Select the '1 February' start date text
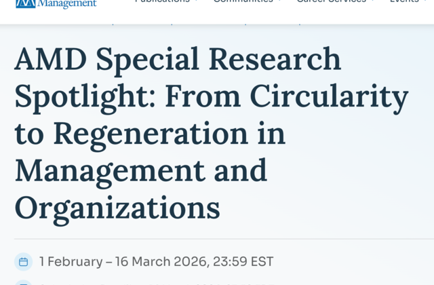The width and height of the screenshot is (434, 285). [x=71, y=262]
